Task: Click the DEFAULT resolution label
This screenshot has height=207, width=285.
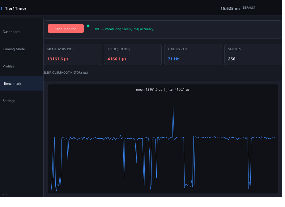Action: tap(249, 8)
